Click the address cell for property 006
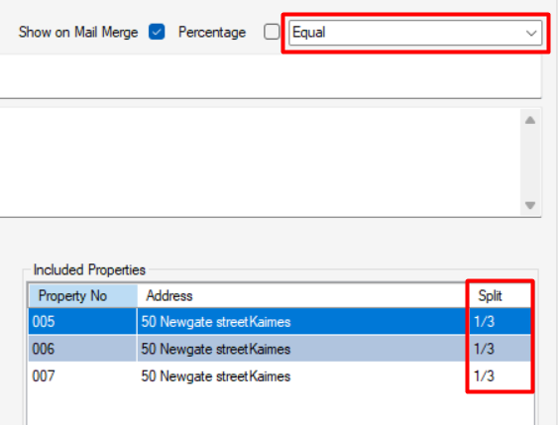The height and width of the screenshot is (425, 558). [x=303, y=349]
